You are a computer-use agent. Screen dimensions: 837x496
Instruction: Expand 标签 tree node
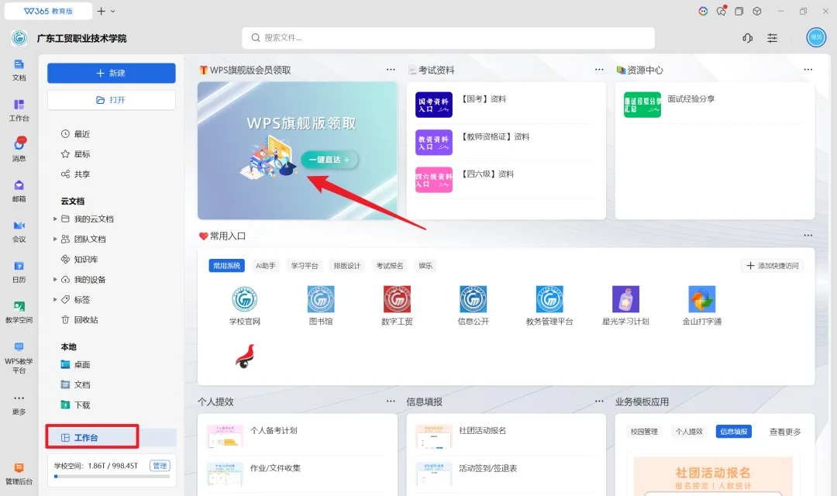(55, 299)
